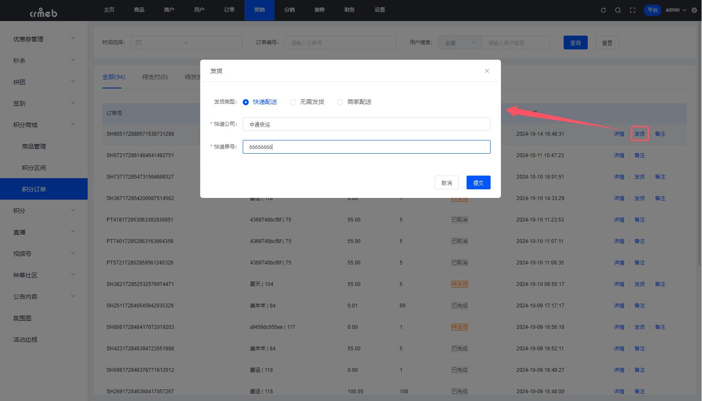Image resolution: width=702 pixels, height=401 pixels.
Task: Open 积分区间 in sidebar
Action: tap(44, 168)
